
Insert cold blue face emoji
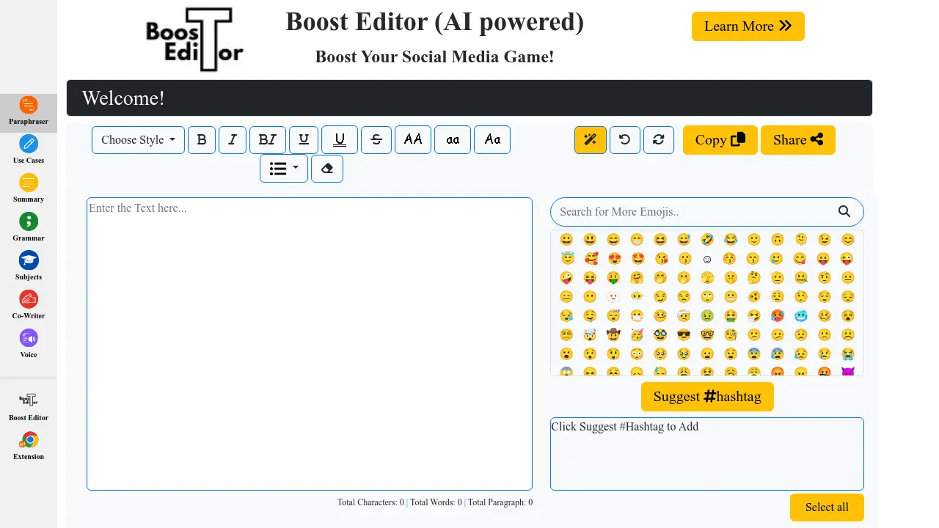801,316
